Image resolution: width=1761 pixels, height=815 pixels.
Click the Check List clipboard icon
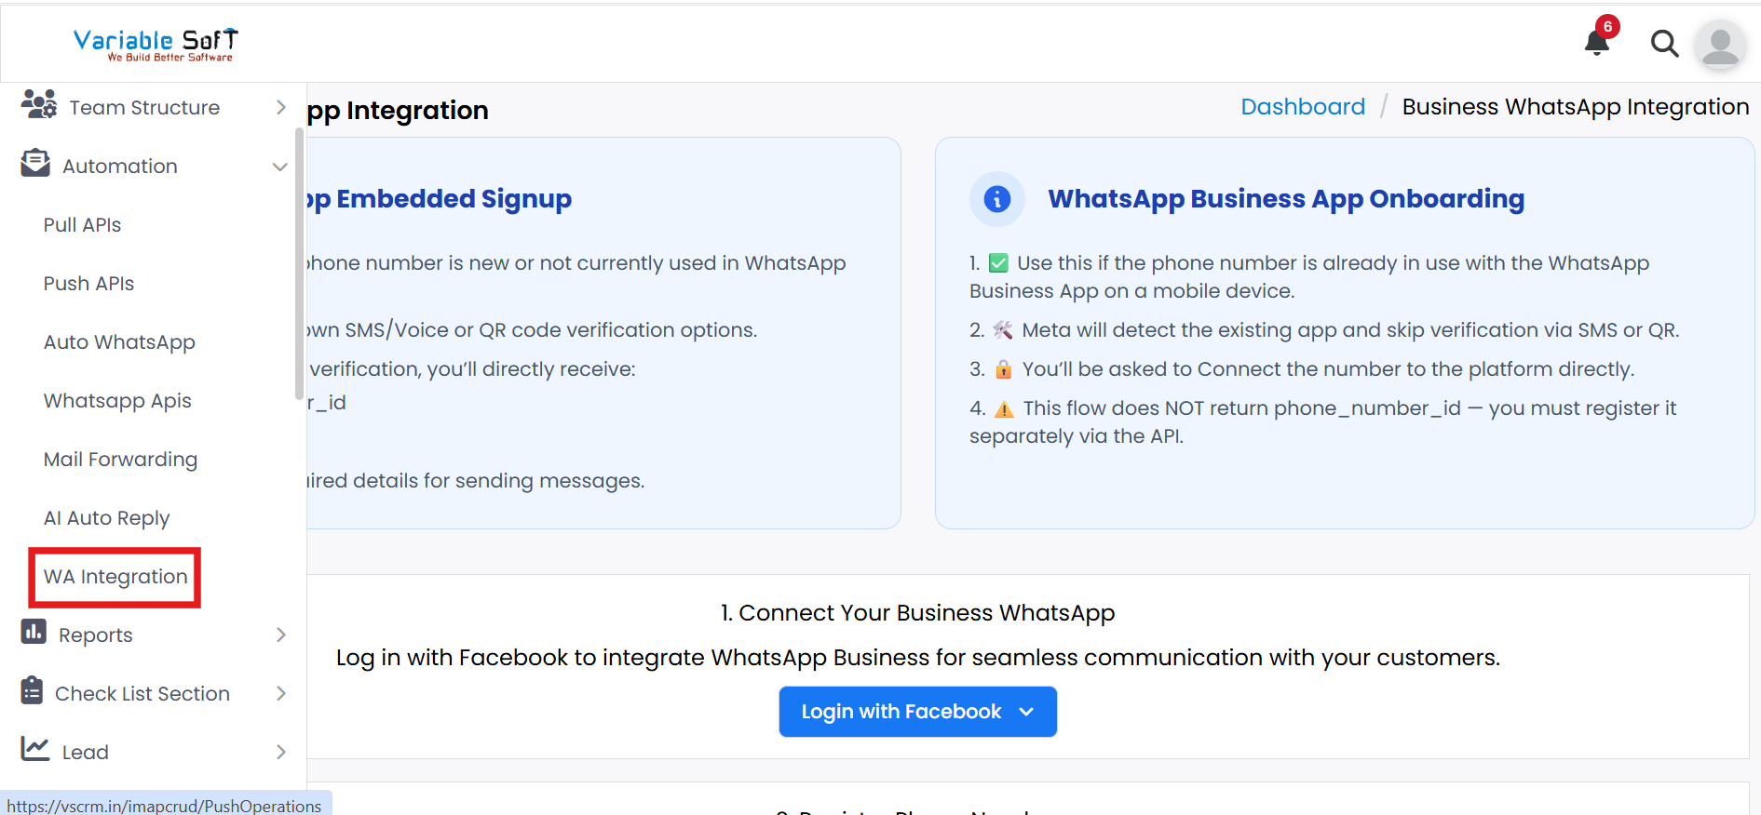click(x=33, y=691)
